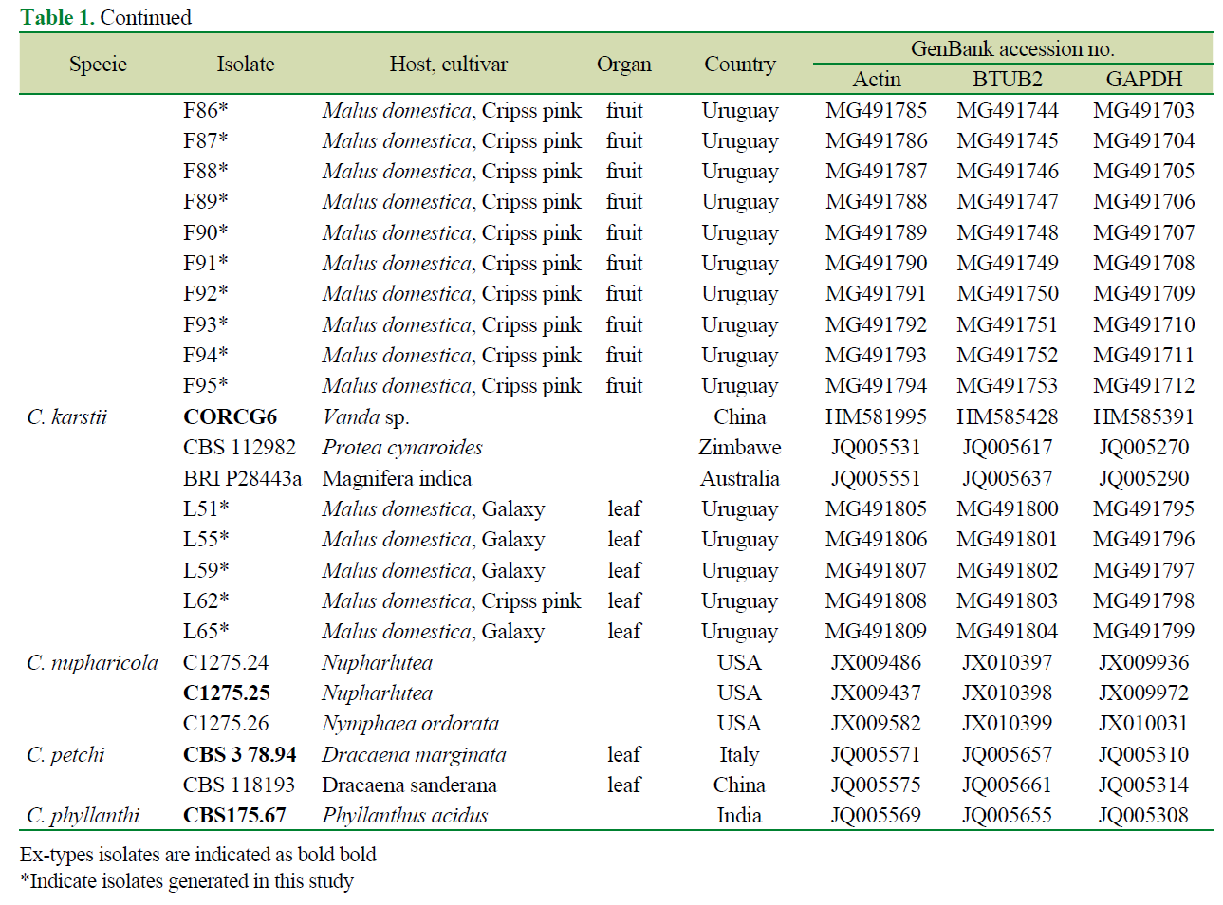Click host 'Dracaena marginata'

414,754
